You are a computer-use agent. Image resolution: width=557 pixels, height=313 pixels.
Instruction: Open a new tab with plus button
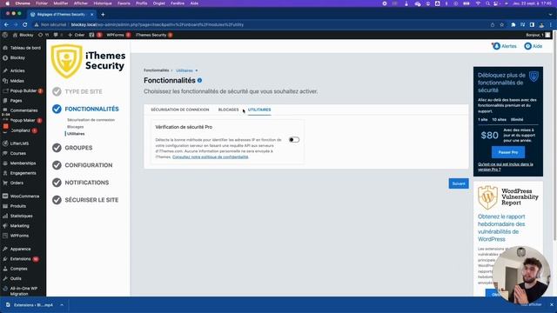click(103, 15)
